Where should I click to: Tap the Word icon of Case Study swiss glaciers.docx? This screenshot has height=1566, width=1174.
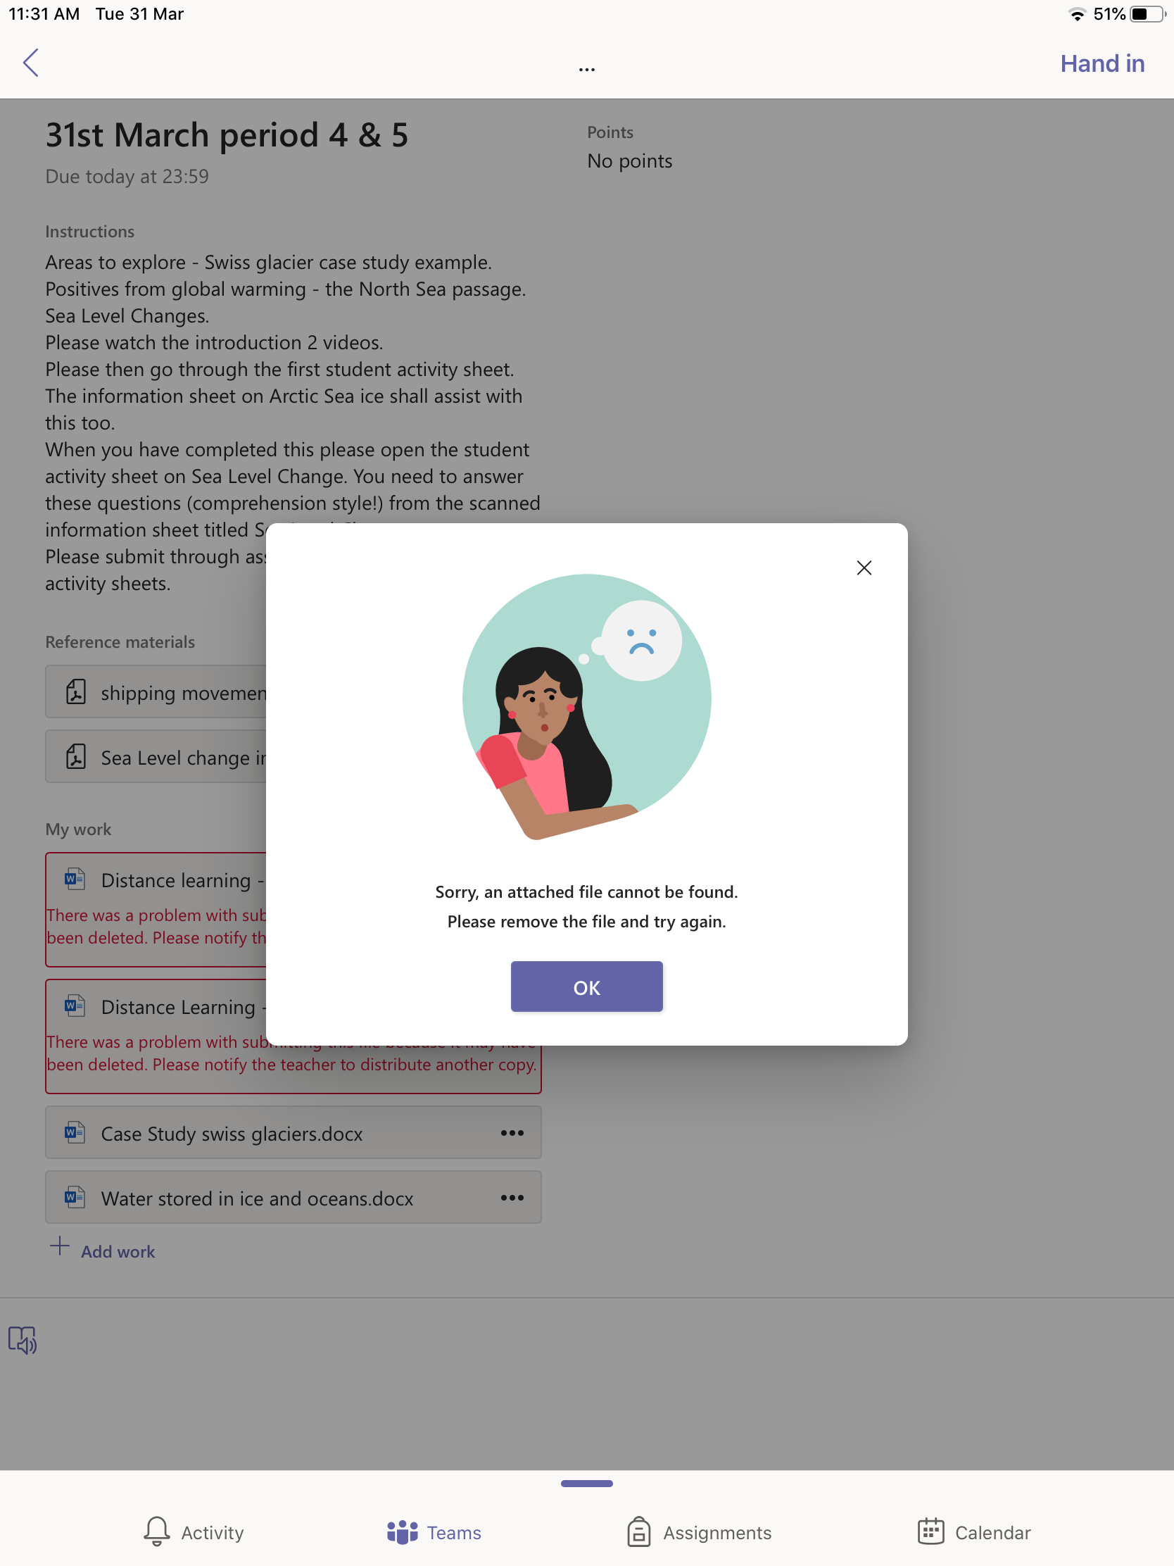click(75, 1133)
